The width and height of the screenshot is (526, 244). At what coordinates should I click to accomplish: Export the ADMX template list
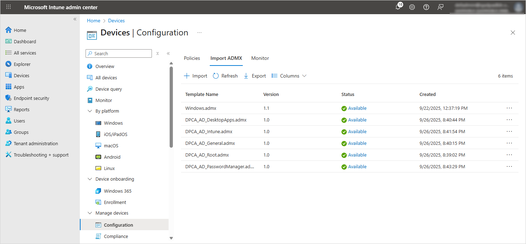pyautogui.click(x=255, y=76)
